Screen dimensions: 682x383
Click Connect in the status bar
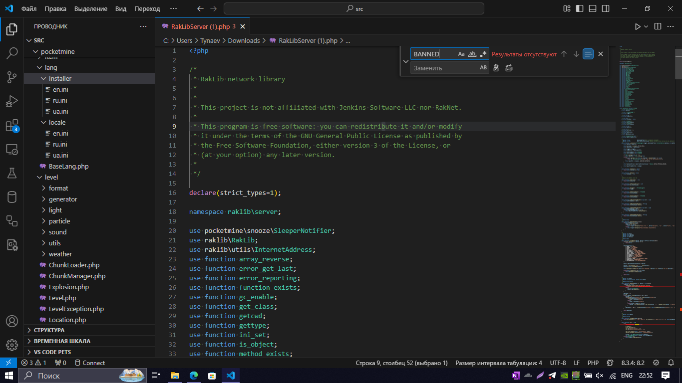point(93,363)
